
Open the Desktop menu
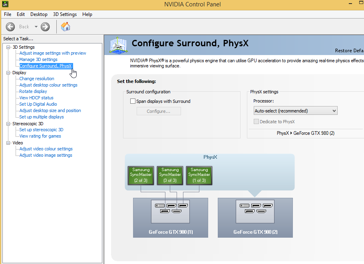pos(39,14)
